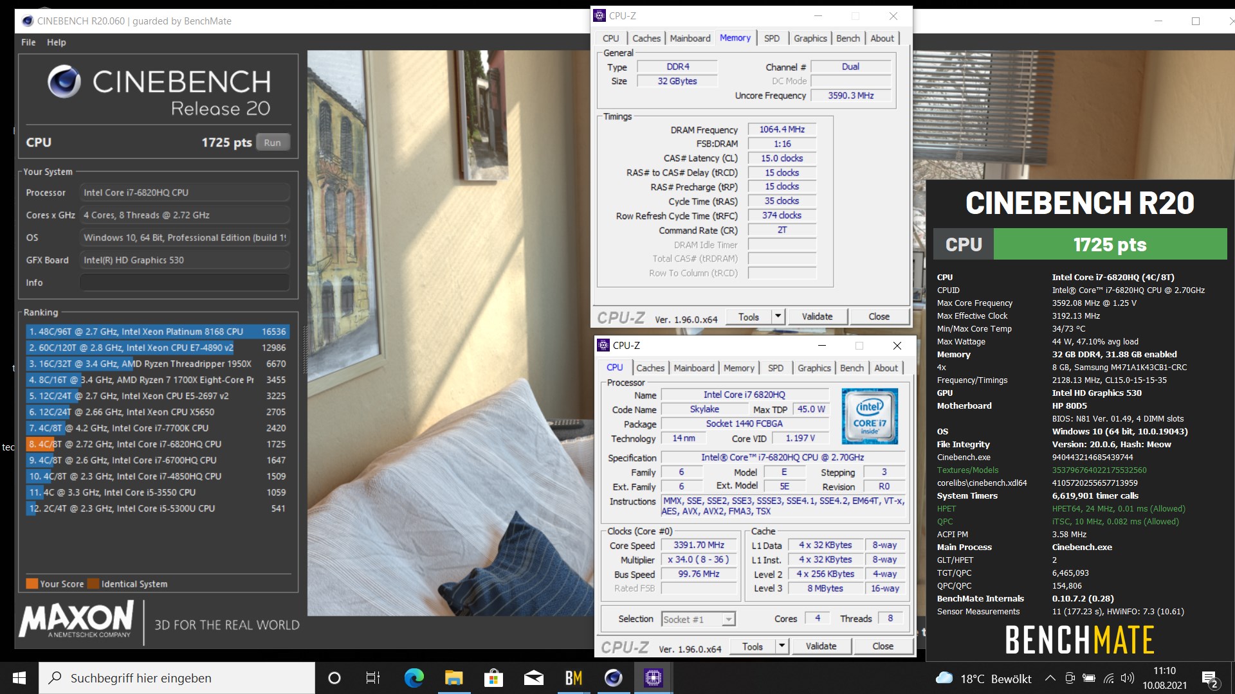
Task: Open About tab in lower CPU-Z window
Action: pyautogui.click(x=886, y=368)
